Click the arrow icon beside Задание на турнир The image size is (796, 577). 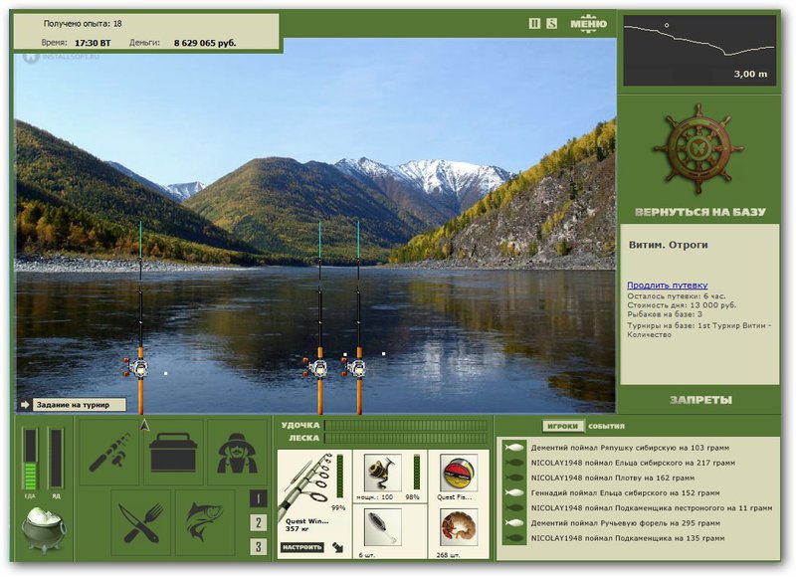26,405
